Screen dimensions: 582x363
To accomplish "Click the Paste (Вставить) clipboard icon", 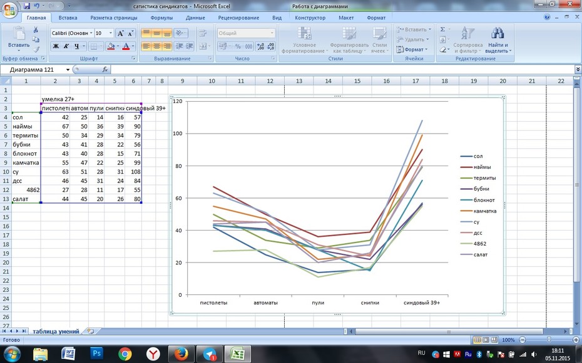I will pyautogui.click(x=19, y=33).
